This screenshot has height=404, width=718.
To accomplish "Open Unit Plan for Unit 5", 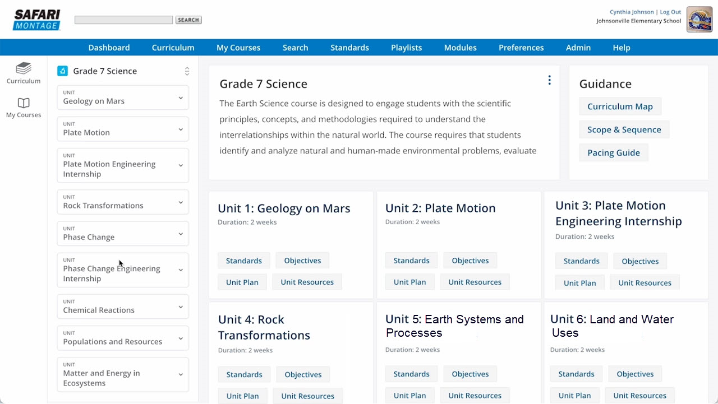I will [409, 395].
